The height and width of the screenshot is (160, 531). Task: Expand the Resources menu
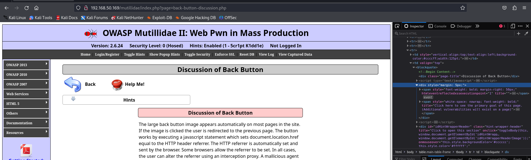26,133
